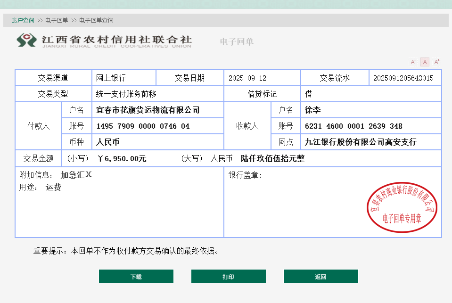Click the 重要提示 notice text
The height and width of the screenshot is (303, 452).
(126, 251)
